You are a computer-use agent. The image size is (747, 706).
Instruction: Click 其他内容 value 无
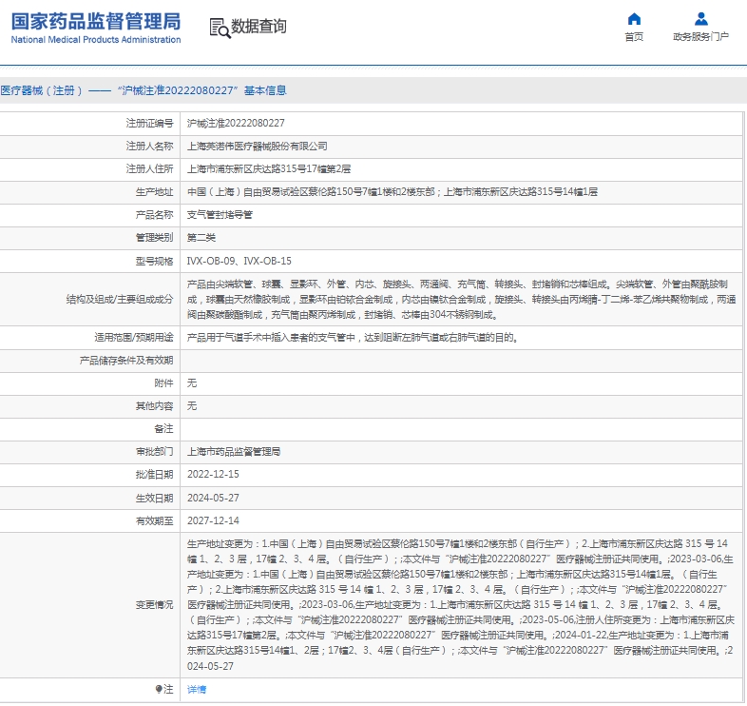pos(192,406)
